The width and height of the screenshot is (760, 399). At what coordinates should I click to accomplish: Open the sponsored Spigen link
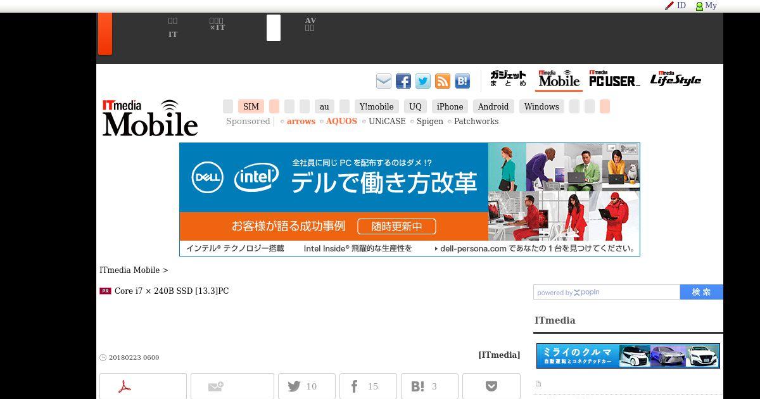430,122
